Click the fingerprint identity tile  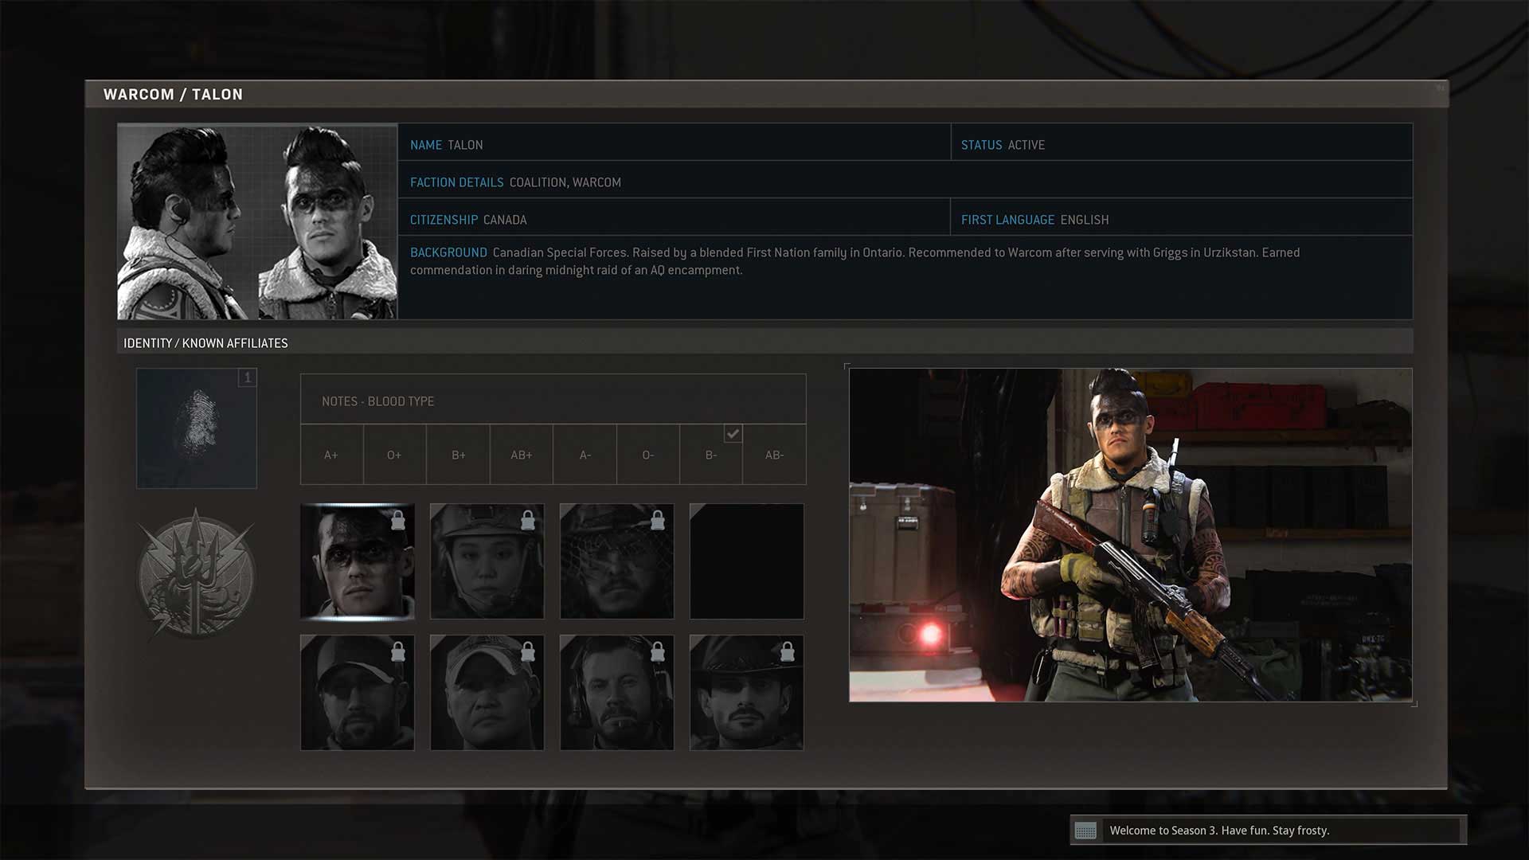point(197,428)
